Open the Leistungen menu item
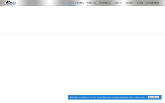 click(x=118, y=3)
